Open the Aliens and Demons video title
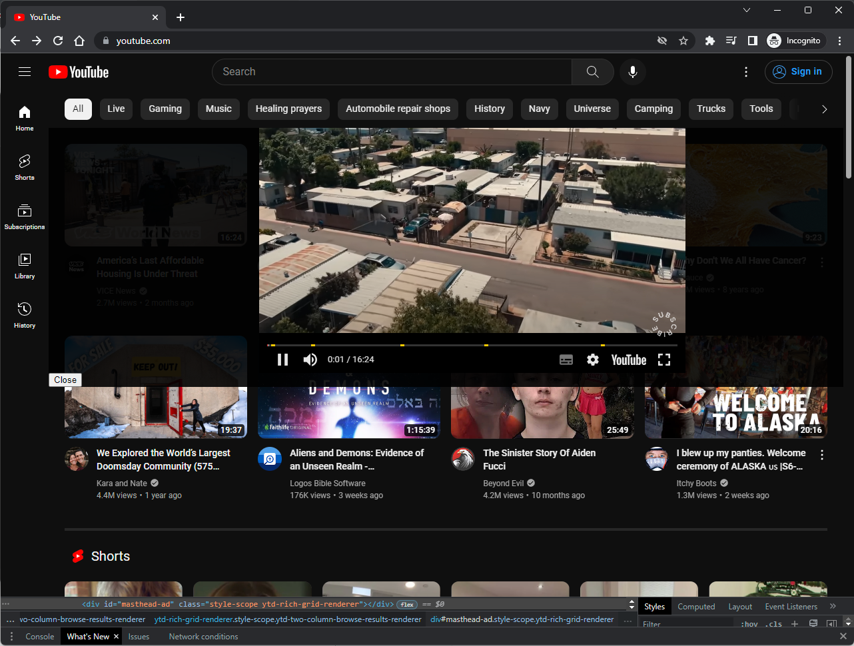 [x=357, y=460]
